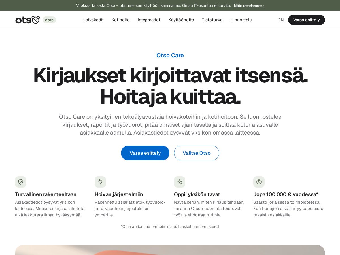Open Käyttöönotto in the navigation
This screenshot has width=340, height=255.
181,20
